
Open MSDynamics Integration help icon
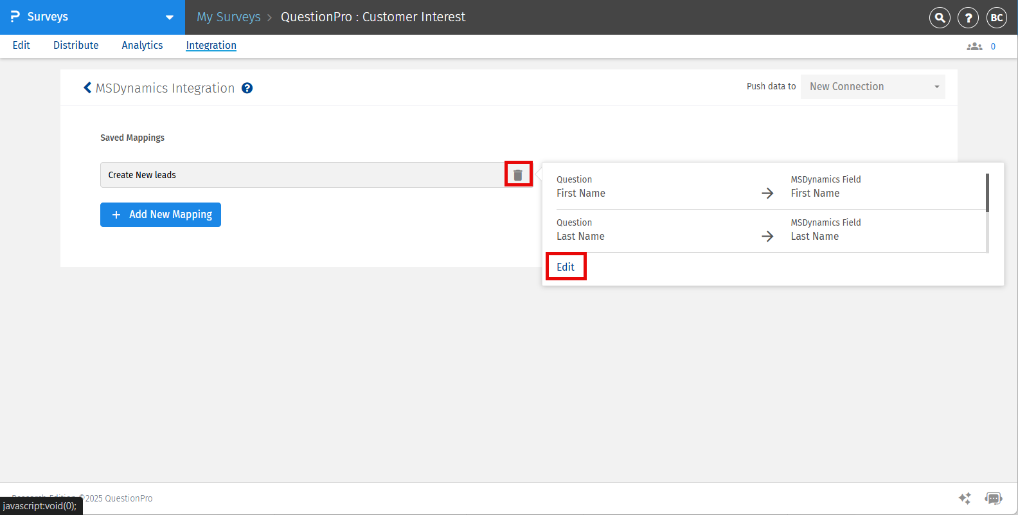point(247,88)
